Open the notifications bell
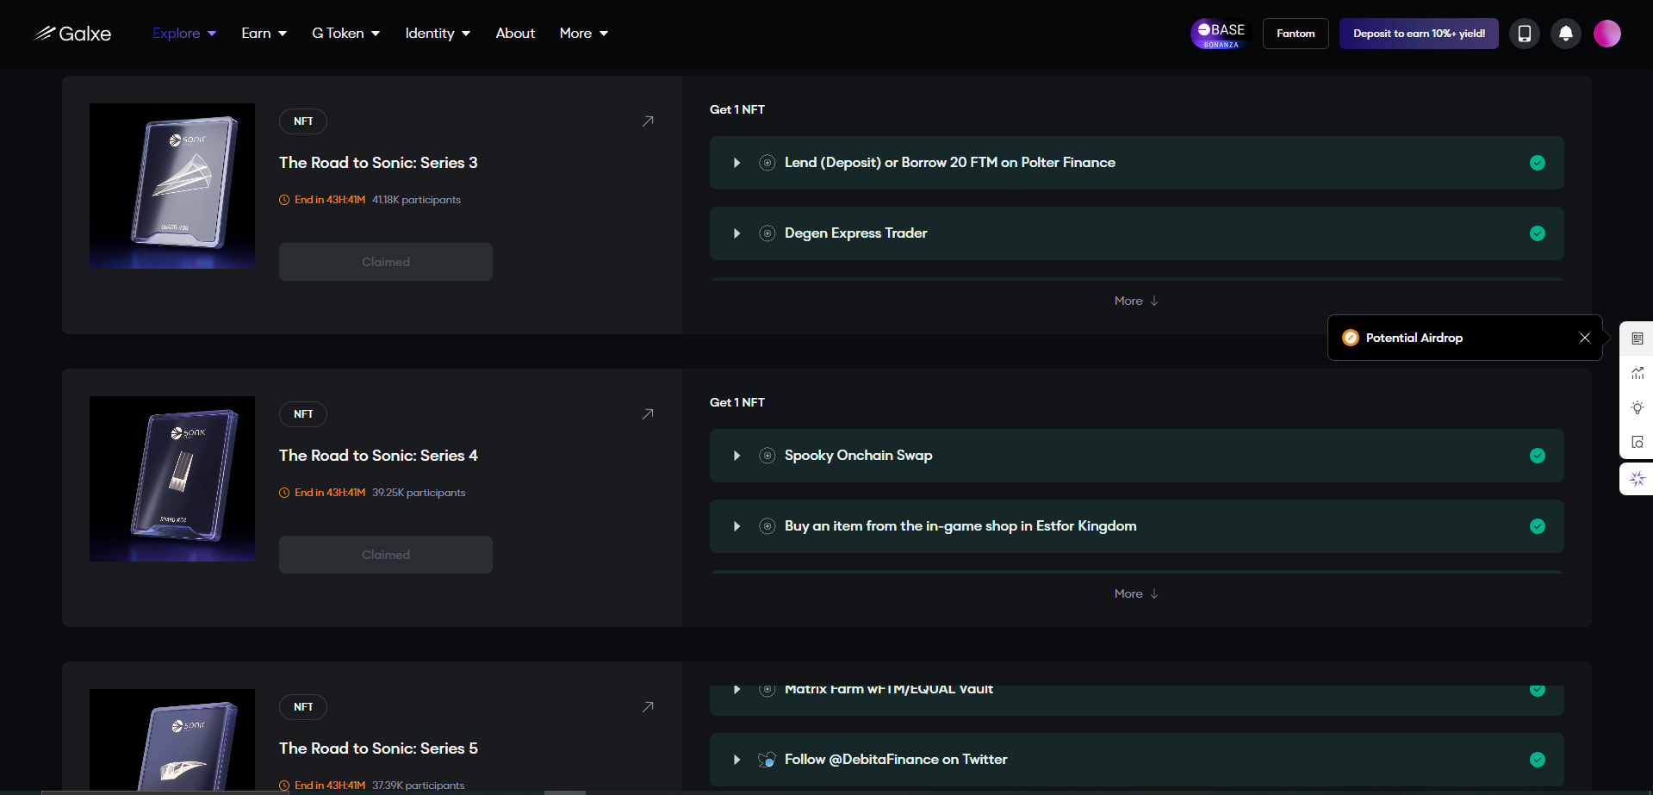This screenshot has width=1653, height=795. [1566, 34]
